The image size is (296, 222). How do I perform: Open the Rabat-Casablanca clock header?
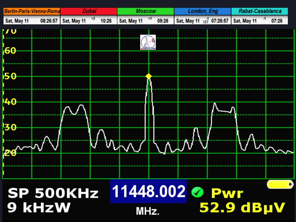pos(260,11)
